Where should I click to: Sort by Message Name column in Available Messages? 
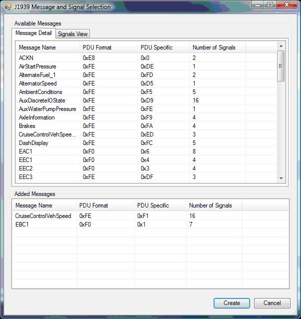47,47
